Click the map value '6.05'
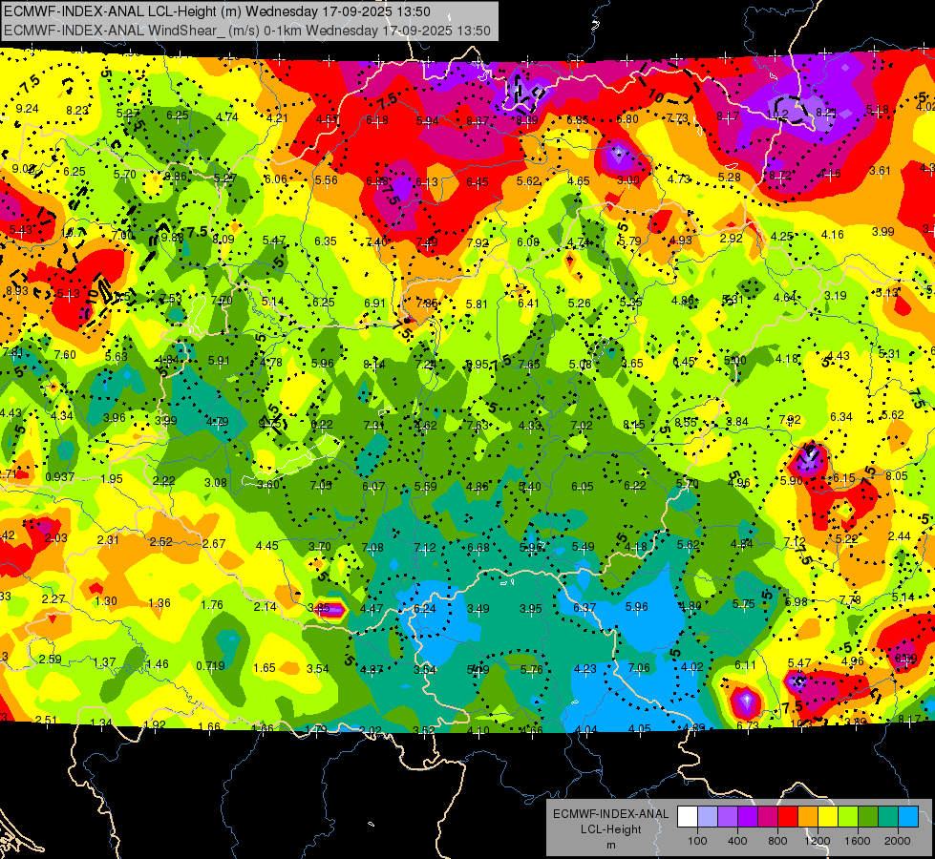 [x=582, y=487]
